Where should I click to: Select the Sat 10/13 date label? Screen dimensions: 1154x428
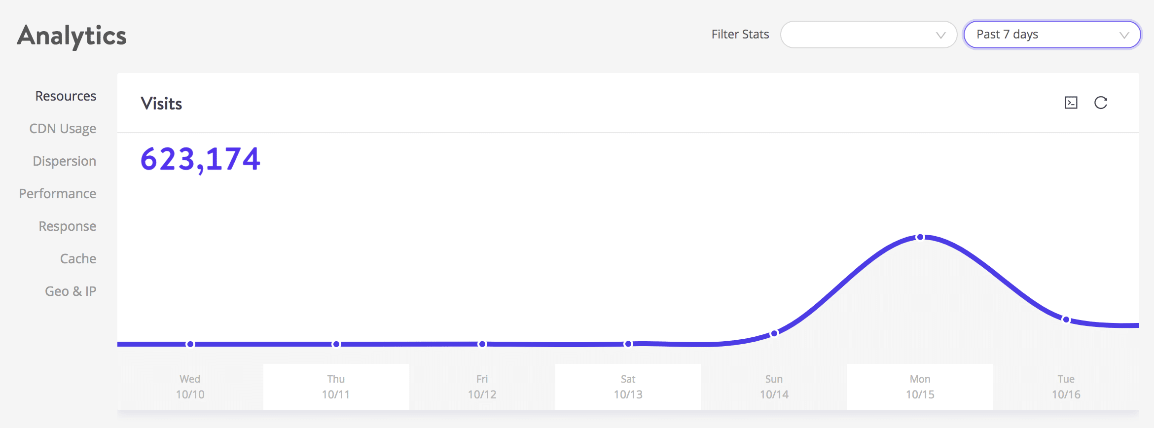click(x=628, y=387)
